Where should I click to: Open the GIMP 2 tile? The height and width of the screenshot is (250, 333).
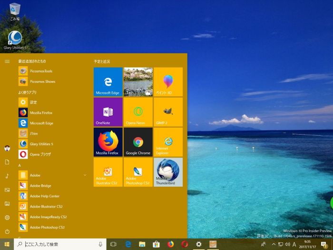(x=168, y=112)
